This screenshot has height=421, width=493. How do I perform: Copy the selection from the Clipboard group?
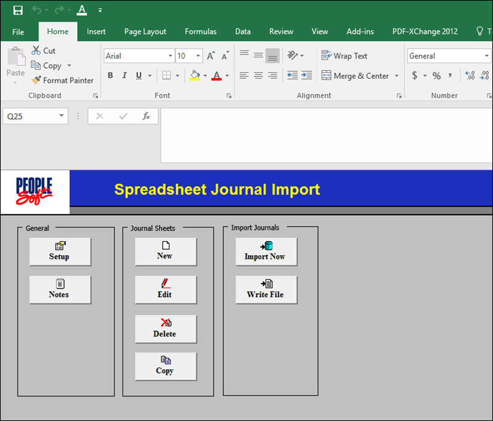[46, 65]
